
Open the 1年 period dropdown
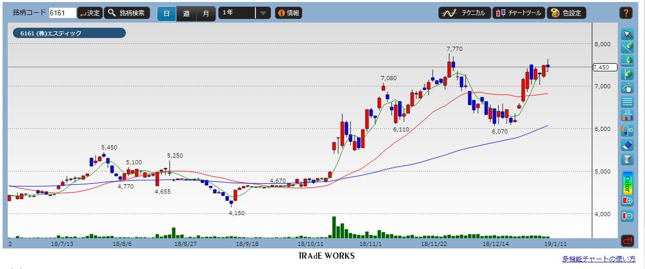click(244, 13)
